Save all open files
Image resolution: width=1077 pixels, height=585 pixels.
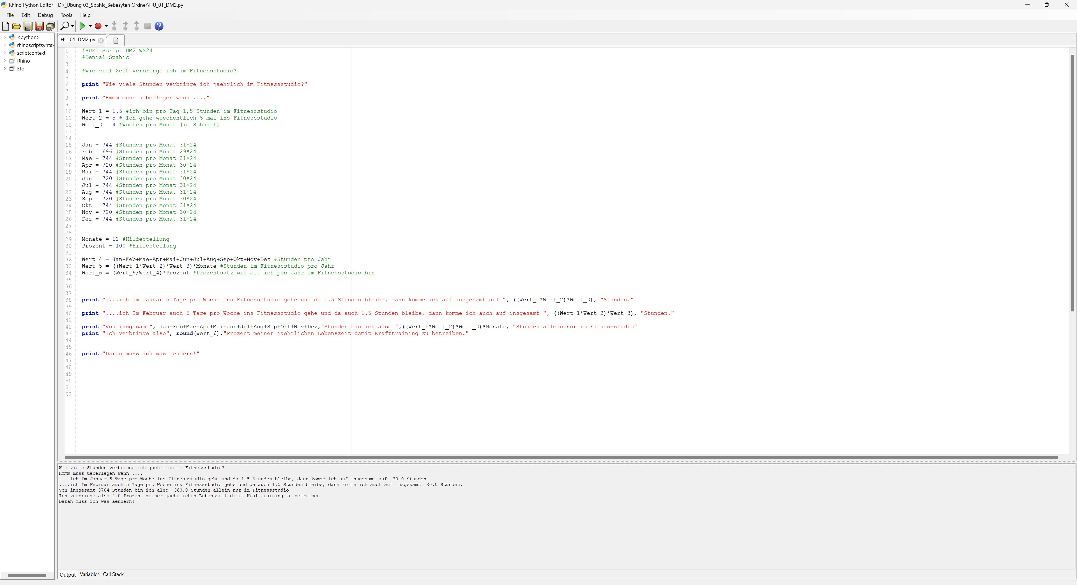50,26
